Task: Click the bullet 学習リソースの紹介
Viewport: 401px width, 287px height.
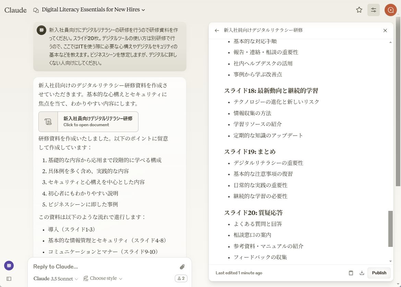Action: [x=257, y=124]
